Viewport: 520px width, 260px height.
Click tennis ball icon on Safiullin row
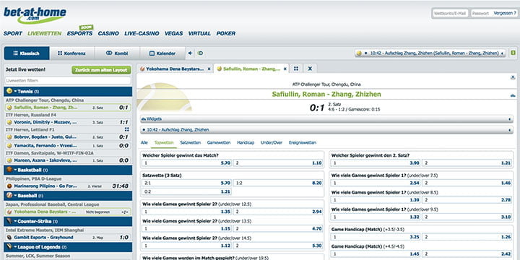[x=9, y=108]
